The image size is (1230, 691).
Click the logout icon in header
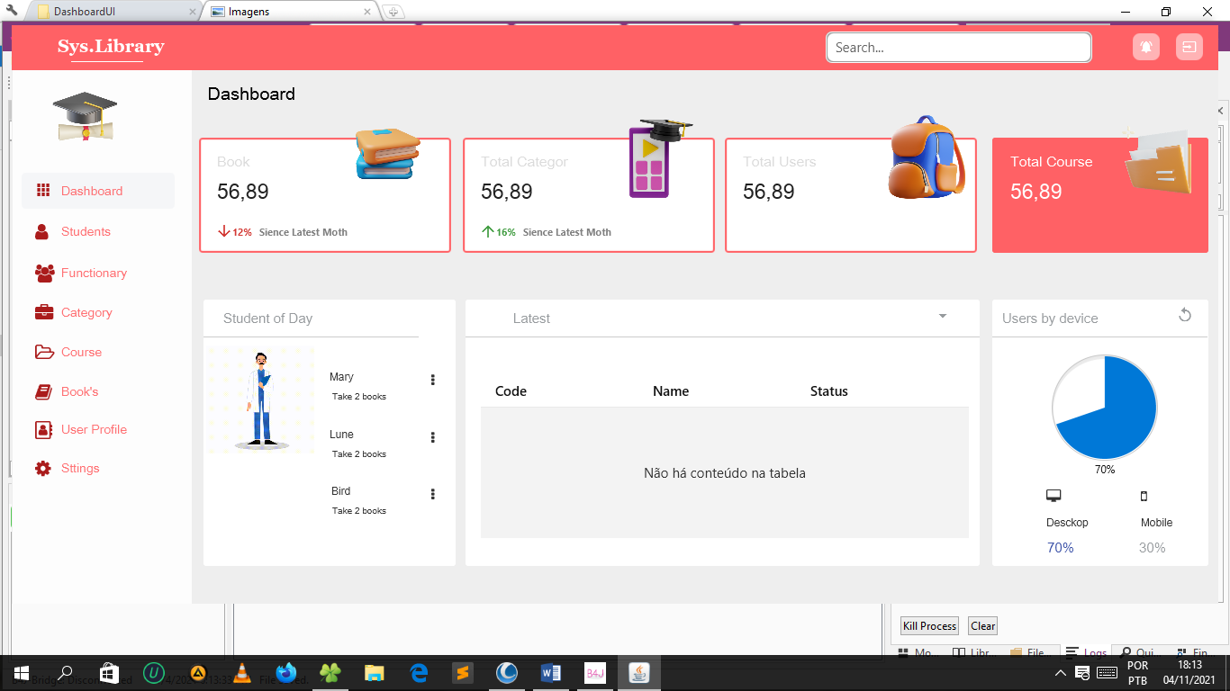(x=1189, y=47)
